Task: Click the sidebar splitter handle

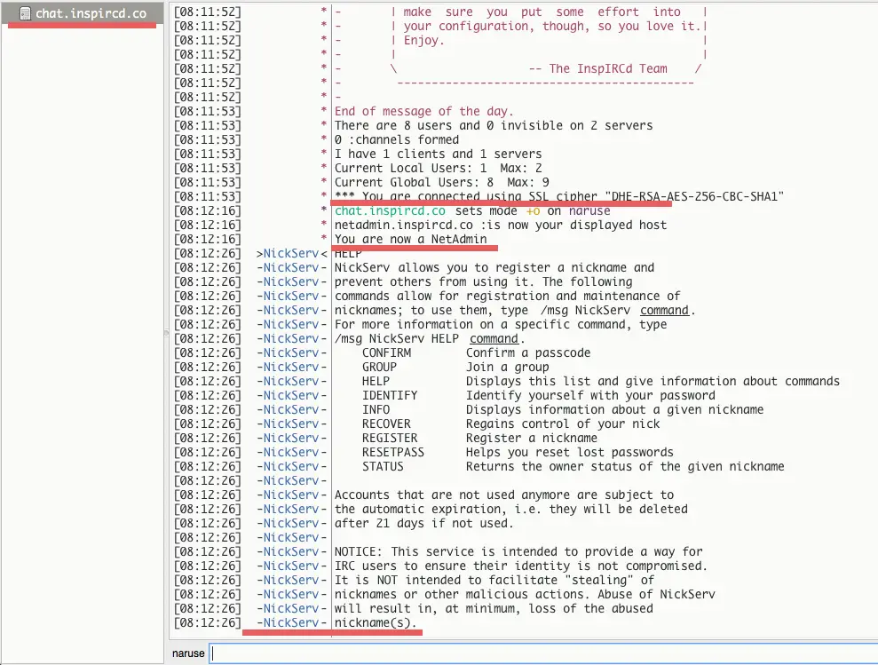Action: (166, 332)
